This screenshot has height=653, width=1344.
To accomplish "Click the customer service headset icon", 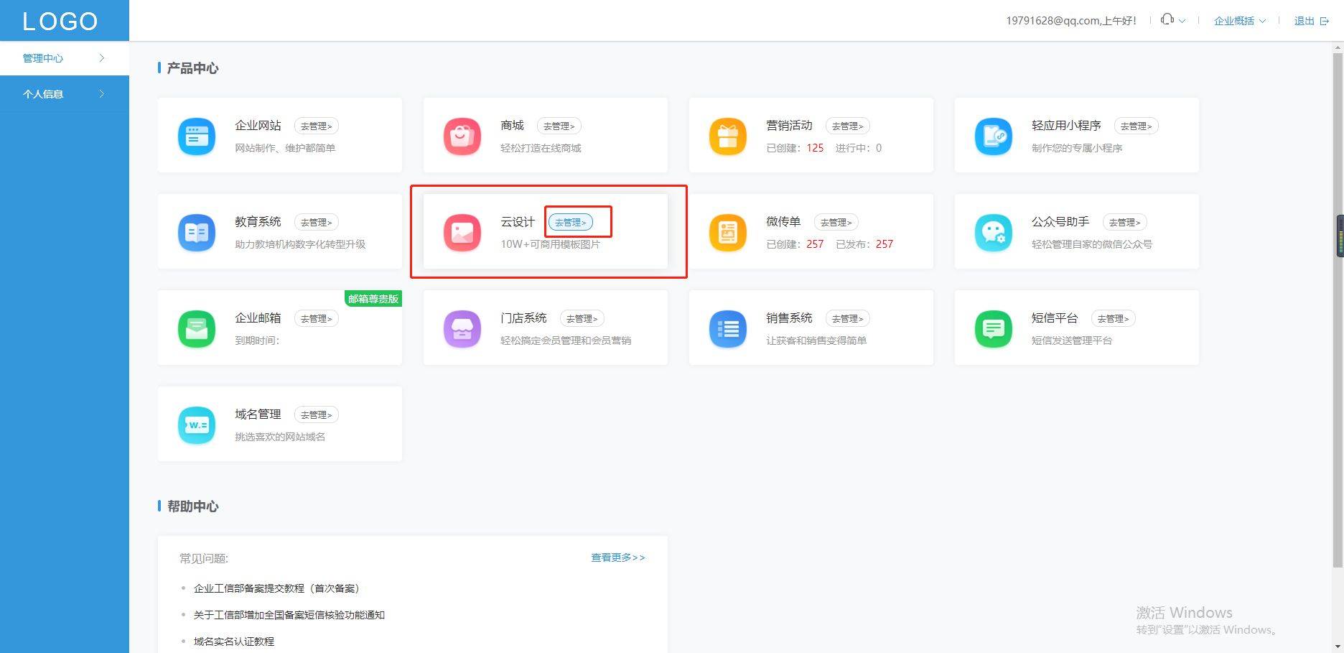I will pyautogui.click(x=1167, y=19).
